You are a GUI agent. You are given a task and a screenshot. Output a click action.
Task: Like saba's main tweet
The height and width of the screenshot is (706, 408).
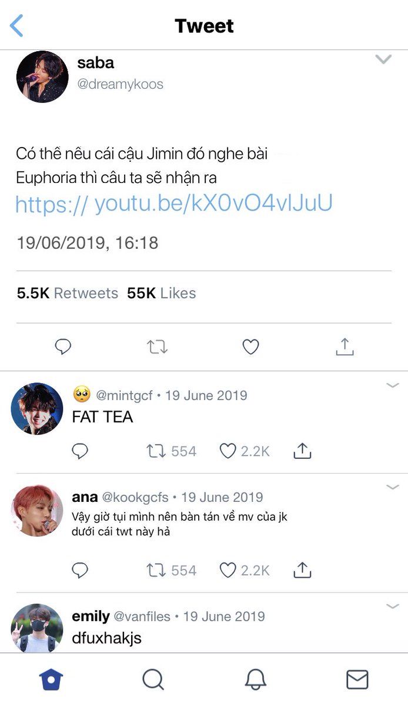pos(251,347)
